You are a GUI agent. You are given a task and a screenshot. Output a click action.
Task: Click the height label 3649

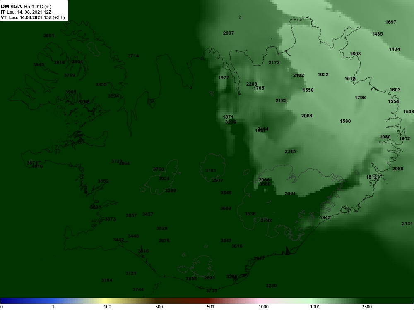(226, 193)
